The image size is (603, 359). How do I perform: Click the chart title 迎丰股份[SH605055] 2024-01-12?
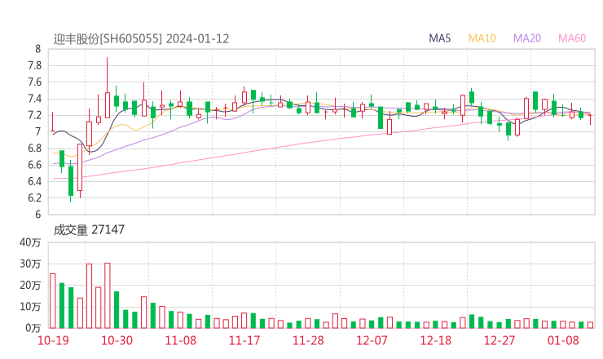click(x=141, y=39)
